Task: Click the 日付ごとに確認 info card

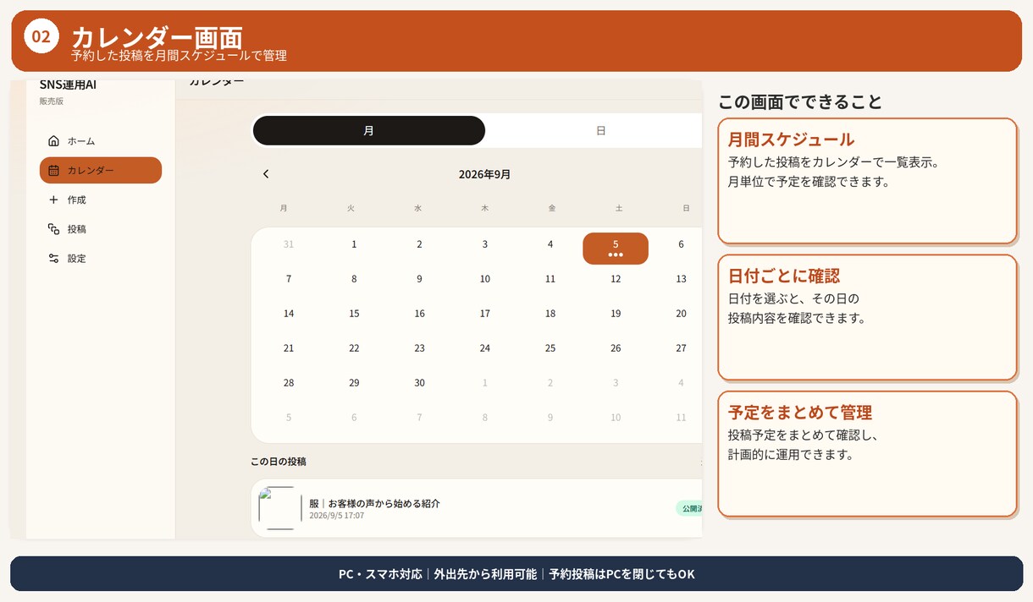Action: pos(867,317)
